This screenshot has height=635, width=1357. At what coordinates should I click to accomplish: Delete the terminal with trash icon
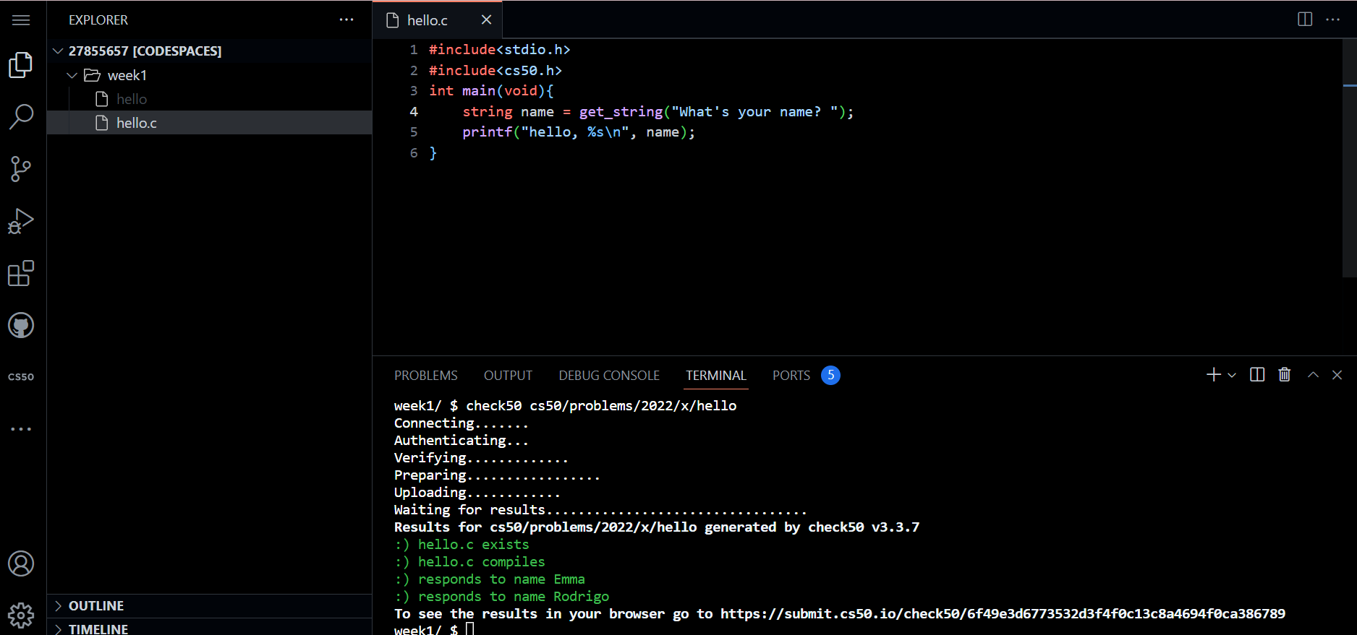click(1284, 375)
